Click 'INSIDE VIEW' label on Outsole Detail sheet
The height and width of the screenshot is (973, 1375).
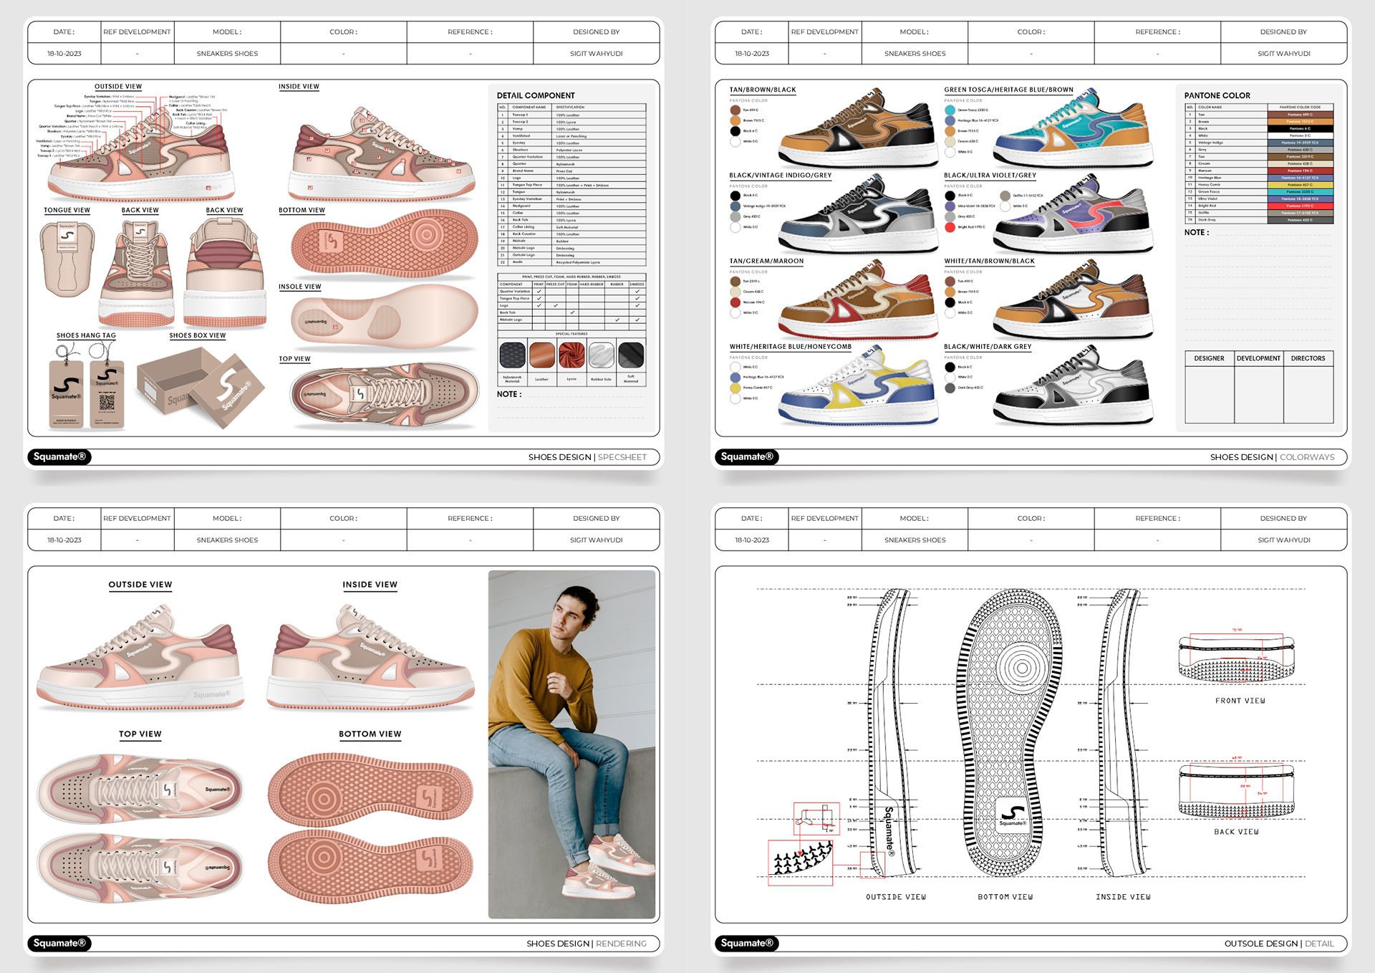tap(1123, 896)
